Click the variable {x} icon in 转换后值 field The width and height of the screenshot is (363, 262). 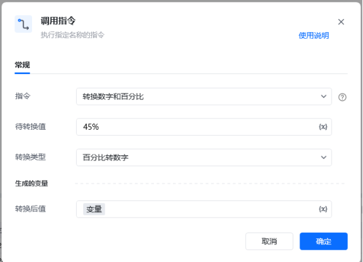pyautogui.click(x=323, y=209)
